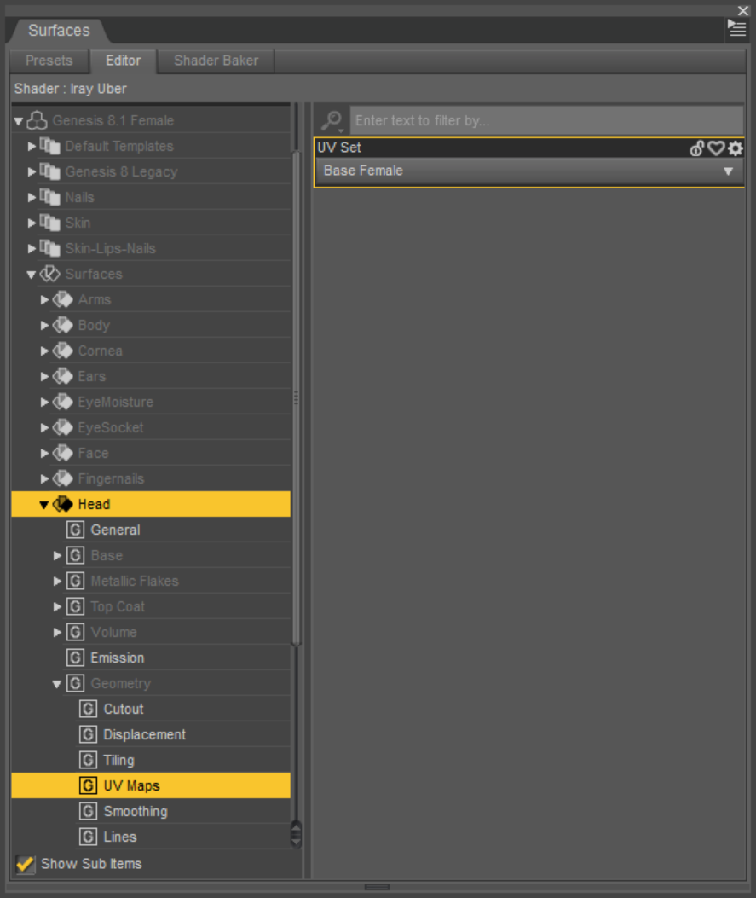Click the G icon beside UV Maps
756x898 pixels.
point(88,785)
